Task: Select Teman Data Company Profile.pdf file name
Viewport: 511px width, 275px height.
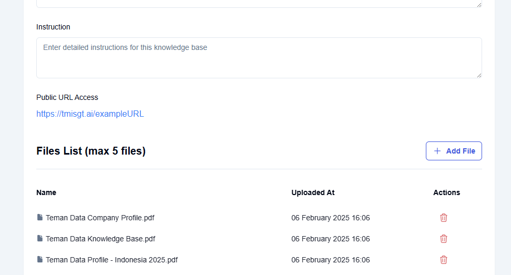Action: coord(100,218)
